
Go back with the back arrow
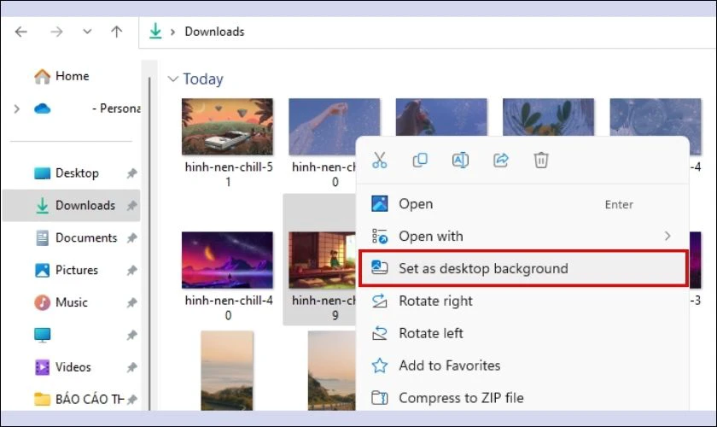21,32
